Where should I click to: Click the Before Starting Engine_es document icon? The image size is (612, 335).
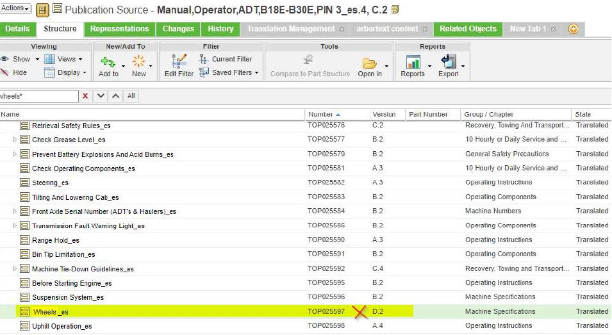coord(24,283)
